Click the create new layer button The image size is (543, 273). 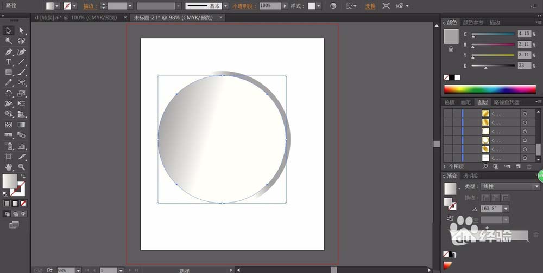point(518,166)
